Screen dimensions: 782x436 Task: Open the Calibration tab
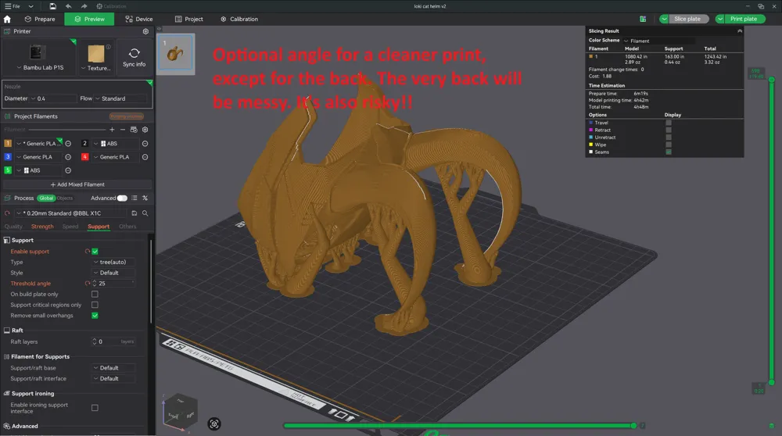(x=239, y=19)
